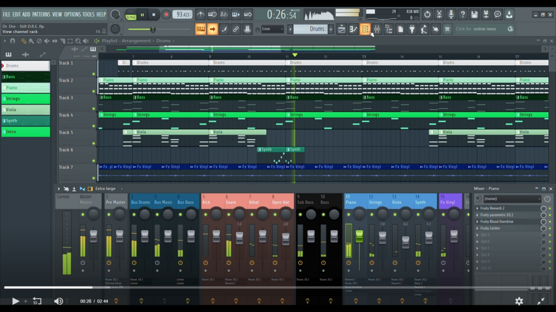This screenshot has width=556, height=312.
Task: Select the playlist Mute tool
Action: click(x=47, y=41)
